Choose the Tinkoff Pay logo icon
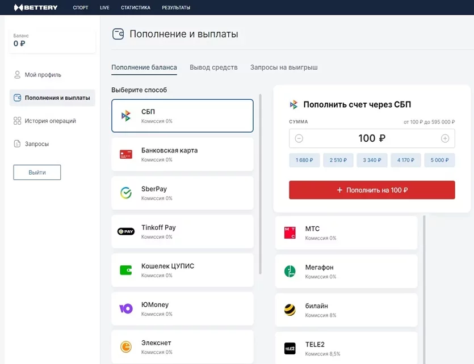The image size is (474, 364). point(125,231)
